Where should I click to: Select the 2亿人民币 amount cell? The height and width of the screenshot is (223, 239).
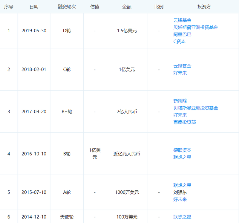point(127,112)
